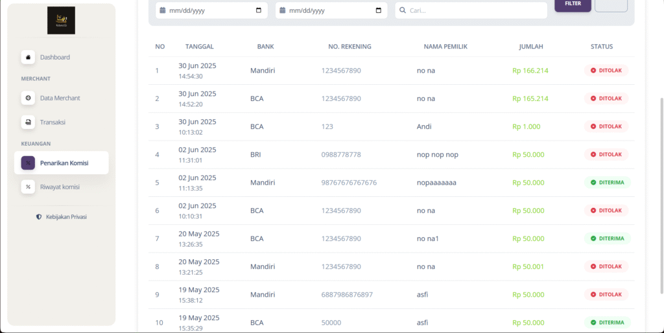Click the company logo in sidebar
664x333 pixels.
click(x=61, y=21)
